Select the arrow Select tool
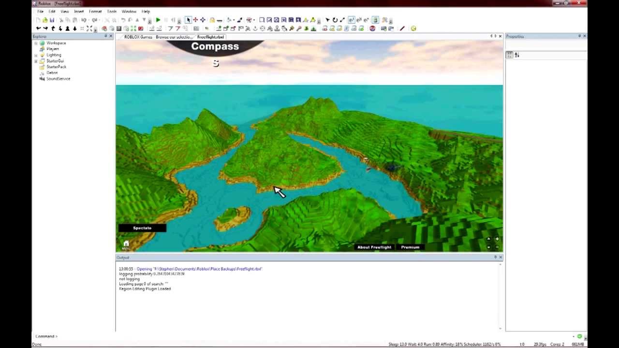The height and width of the screenshot is (348, 619). [189, 20]
